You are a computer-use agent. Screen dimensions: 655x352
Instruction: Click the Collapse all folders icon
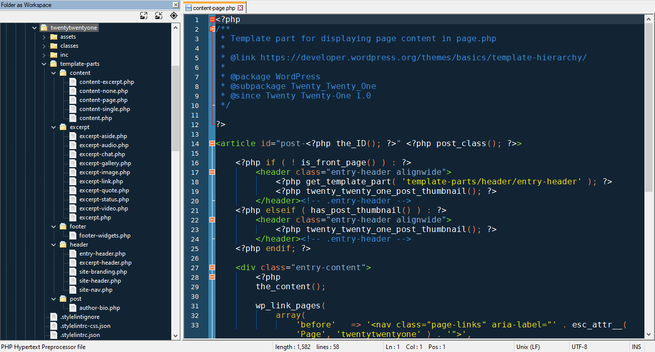pos(158,16)
